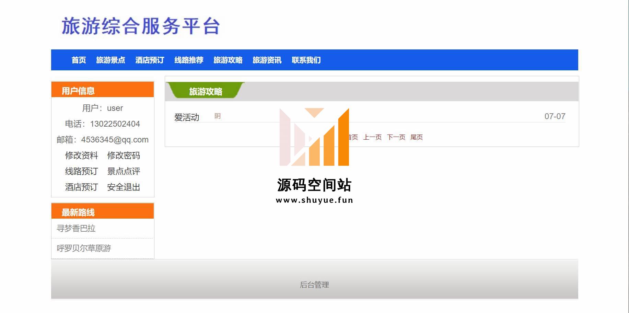Click the 旅游综合服务平台 site logo

[x=141, y=26]
